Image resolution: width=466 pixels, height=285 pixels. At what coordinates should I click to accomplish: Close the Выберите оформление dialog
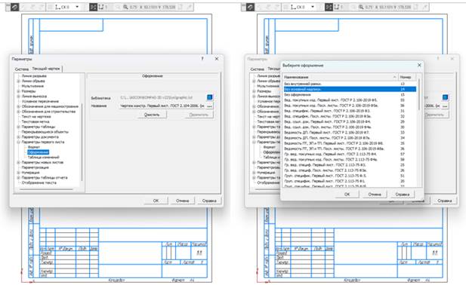click(x=419, y=65)
